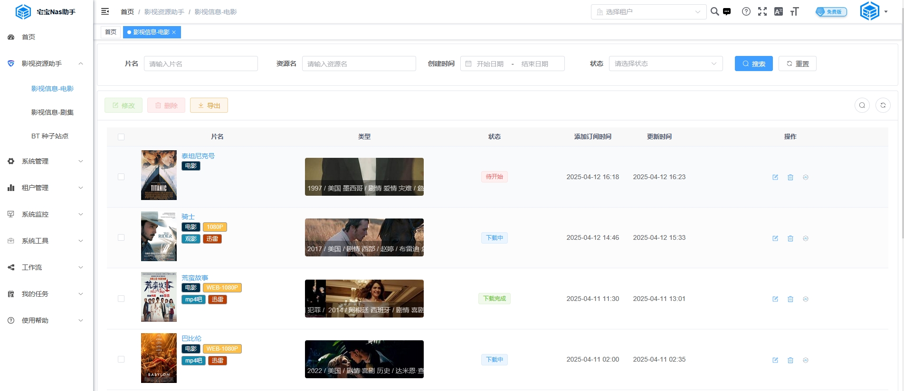Edit the 荒蛮故事 row

tap(775, 299)
